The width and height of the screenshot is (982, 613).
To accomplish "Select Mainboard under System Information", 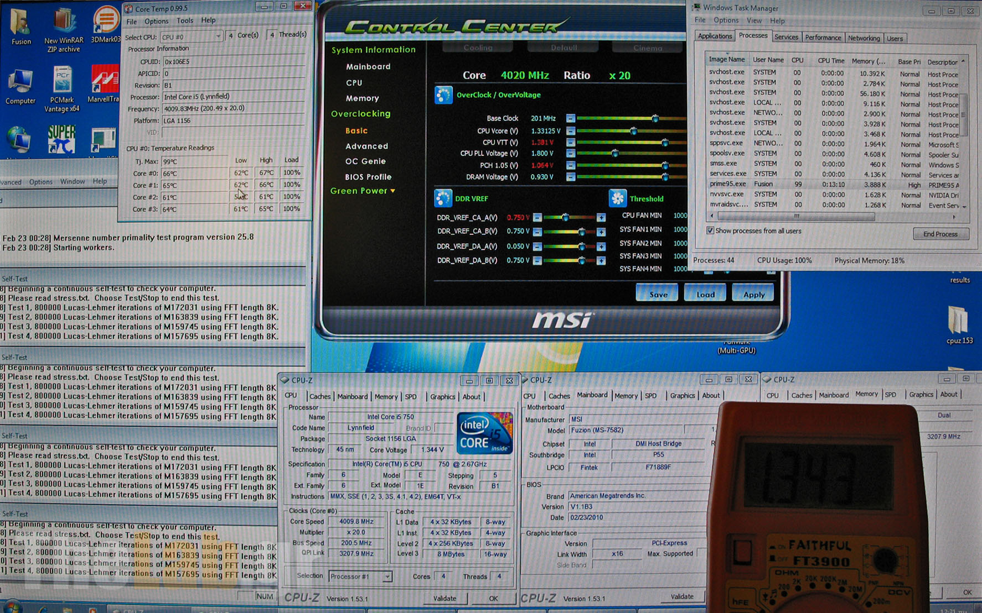I will (368, 66).
